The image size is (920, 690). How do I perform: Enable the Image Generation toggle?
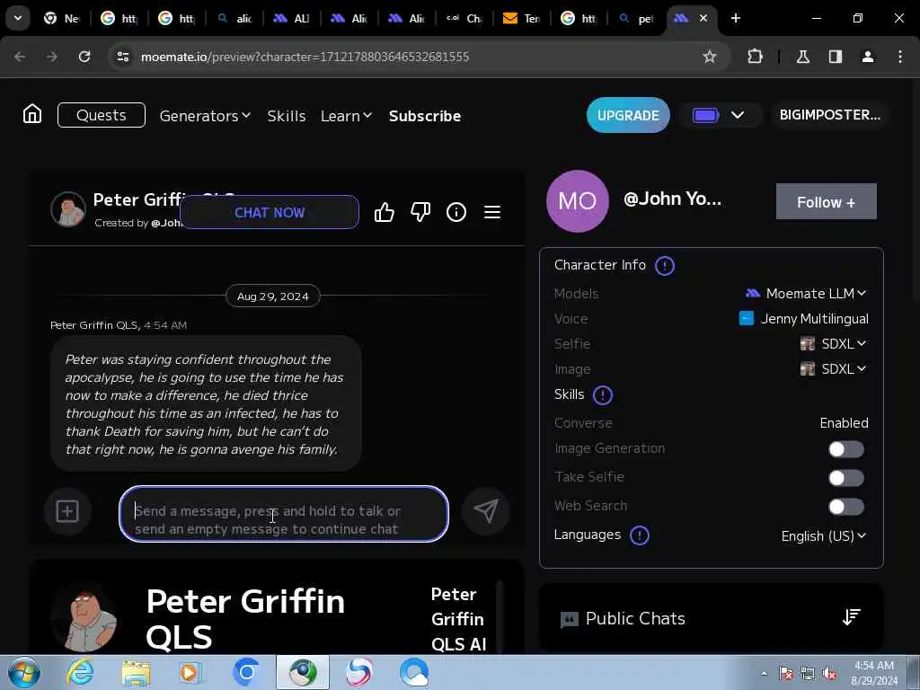point(845,449)
